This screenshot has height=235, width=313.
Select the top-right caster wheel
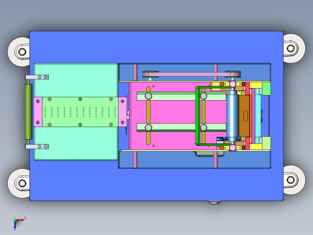click(294, 48)
